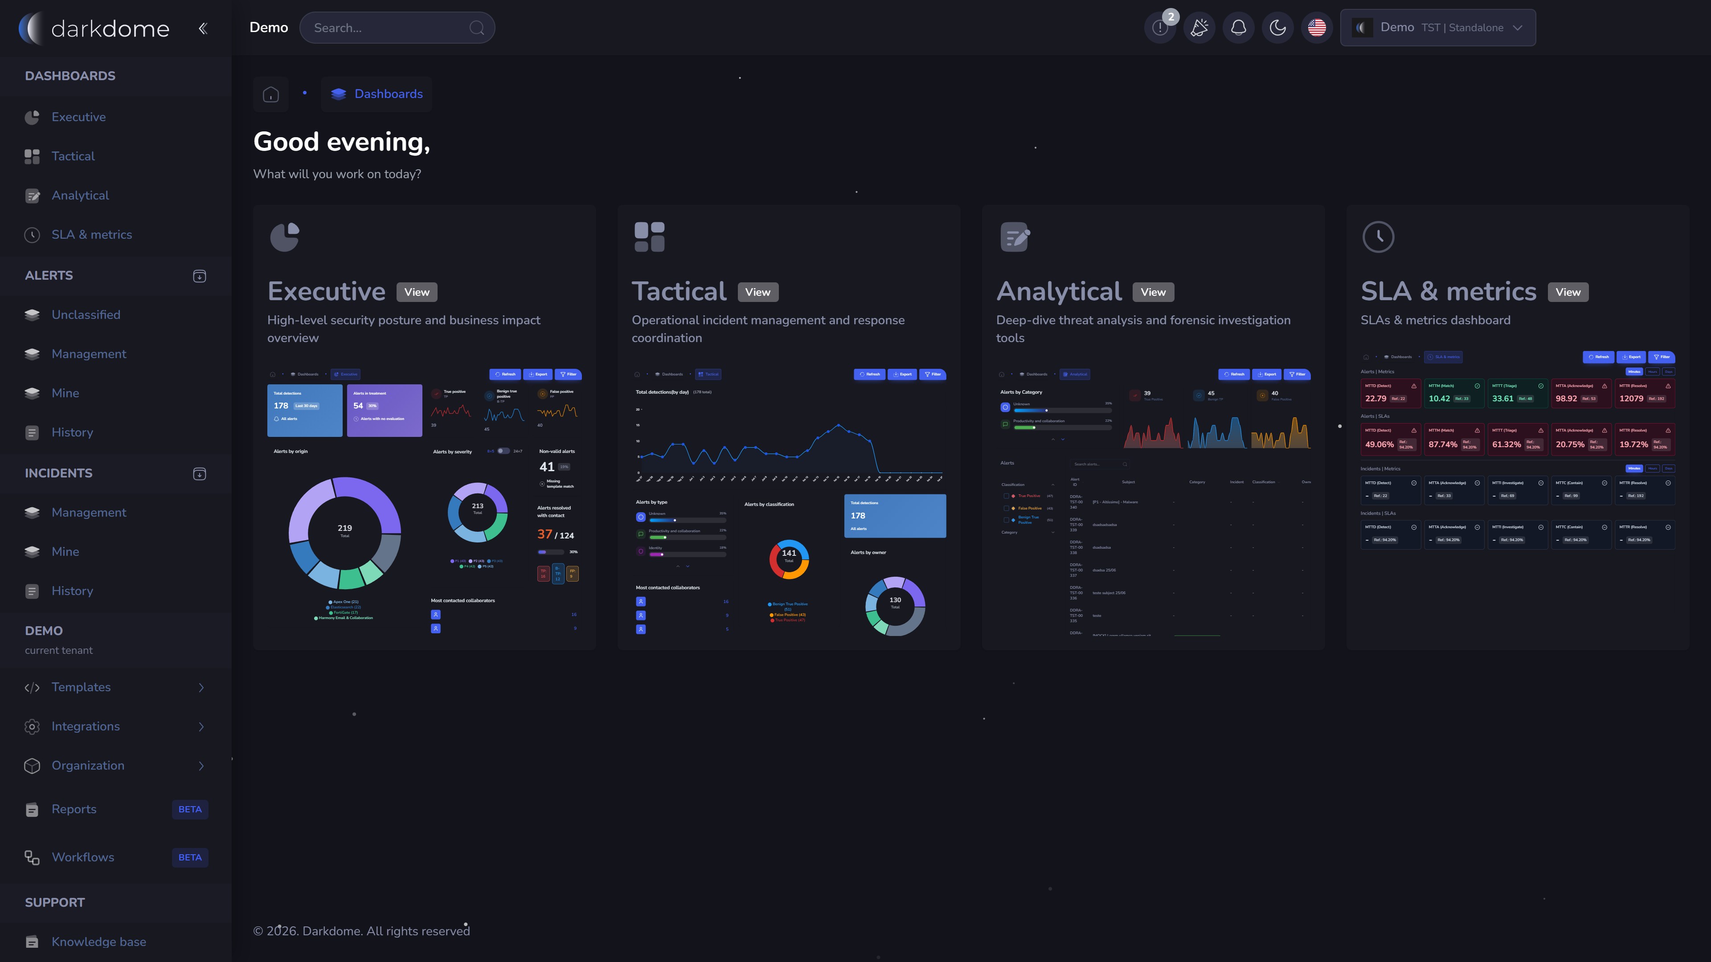The image size is (1711, 962).
Task: Open the announcements party popper icon
Action: (x=1199, y=28)
